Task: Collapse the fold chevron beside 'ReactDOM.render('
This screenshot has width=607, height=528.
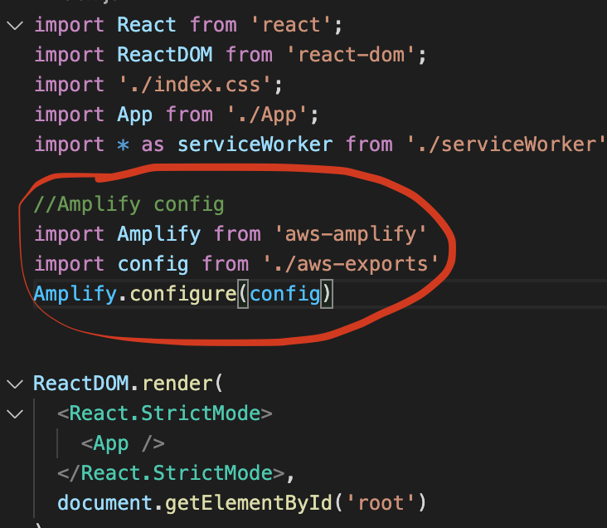Action: pyautogui.click(x=15, y=384)
